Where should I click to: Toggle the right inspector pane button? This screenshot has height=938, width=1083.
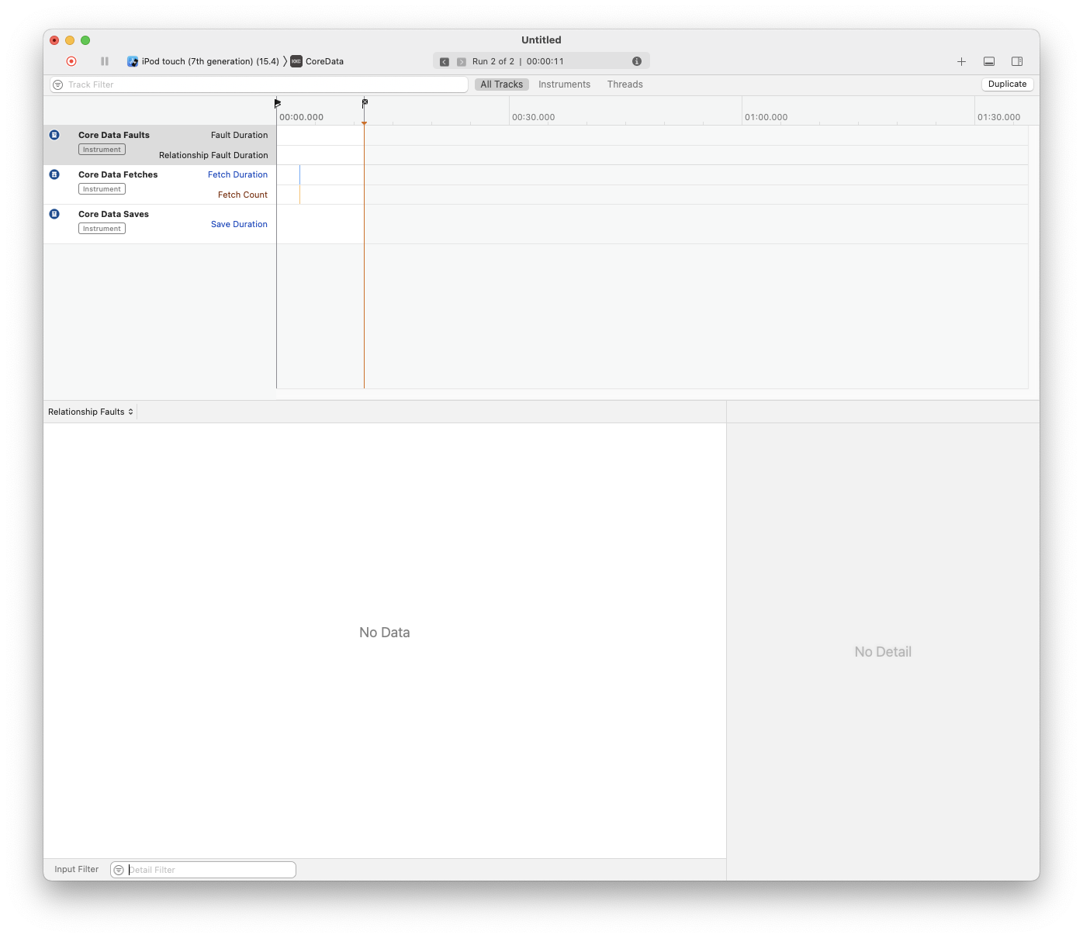1017,61
